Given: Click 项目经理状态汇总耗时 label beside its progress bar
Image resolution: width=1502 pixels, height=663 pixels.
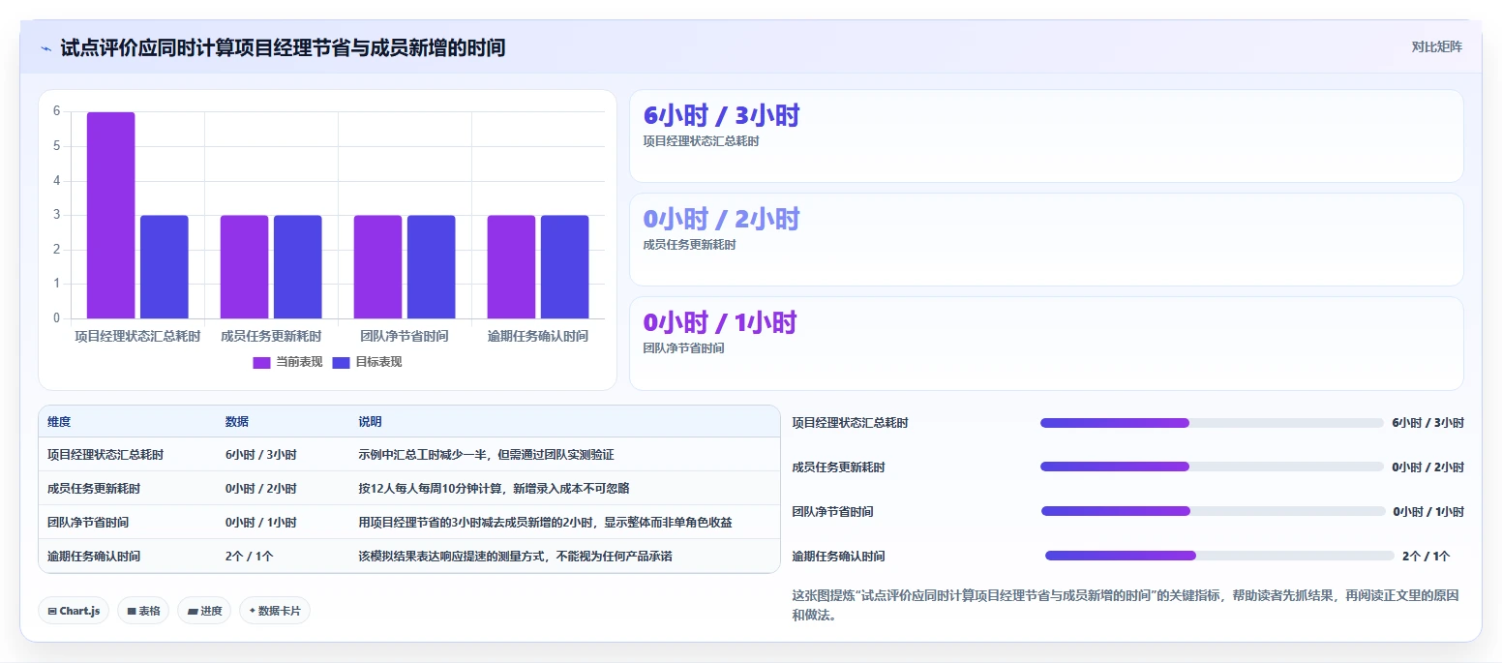Looking at the screenshot, I should click(x=850, y=423).
